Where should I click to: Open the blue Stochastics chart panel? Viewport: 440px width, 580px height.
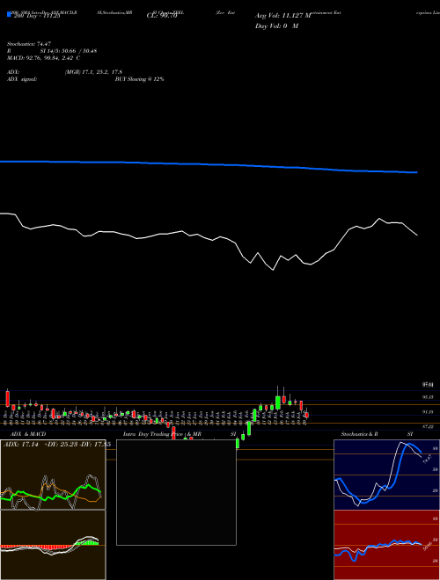tap(386, 475)
